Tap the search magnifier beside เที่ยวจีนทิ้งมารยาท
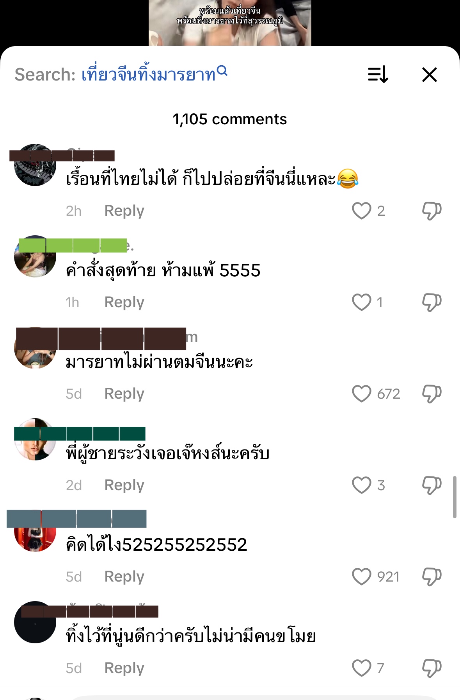460x700 pixels. [x=222, y=71]
